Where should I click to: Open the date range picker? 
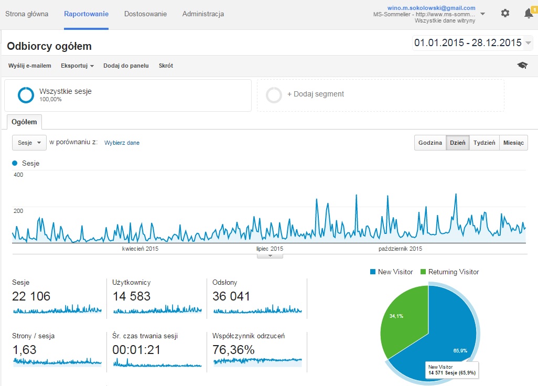(472, 43)
